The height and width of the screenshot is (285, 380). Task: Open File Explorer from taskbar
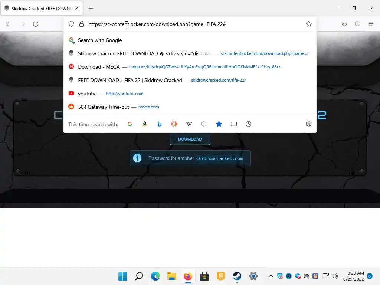coord(171,276)
